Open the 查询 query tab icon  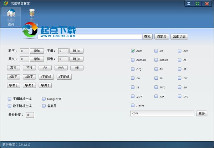point(11,17)
